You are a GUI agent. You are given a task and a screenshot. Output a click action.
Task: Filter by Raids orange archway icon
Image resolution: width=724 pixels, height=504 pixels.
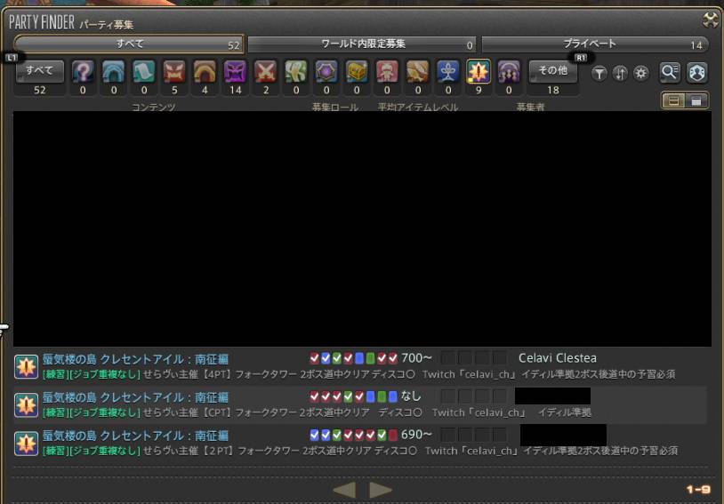pyautogui.click(x=205, y=71)
